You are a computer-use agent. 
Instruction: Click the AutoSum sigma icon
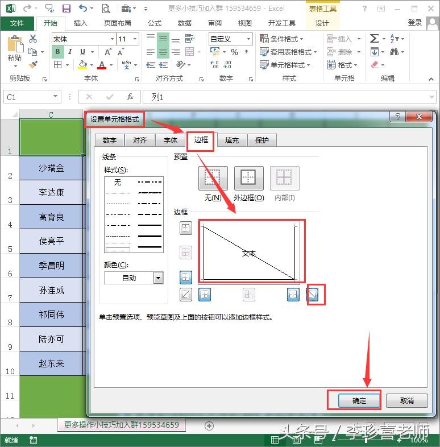[x=375, y=38]
